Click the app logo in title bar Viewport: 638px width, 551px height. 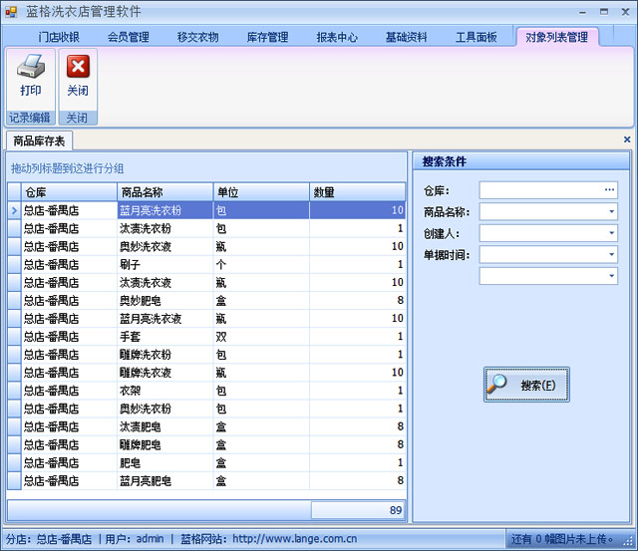click(11, 12)
